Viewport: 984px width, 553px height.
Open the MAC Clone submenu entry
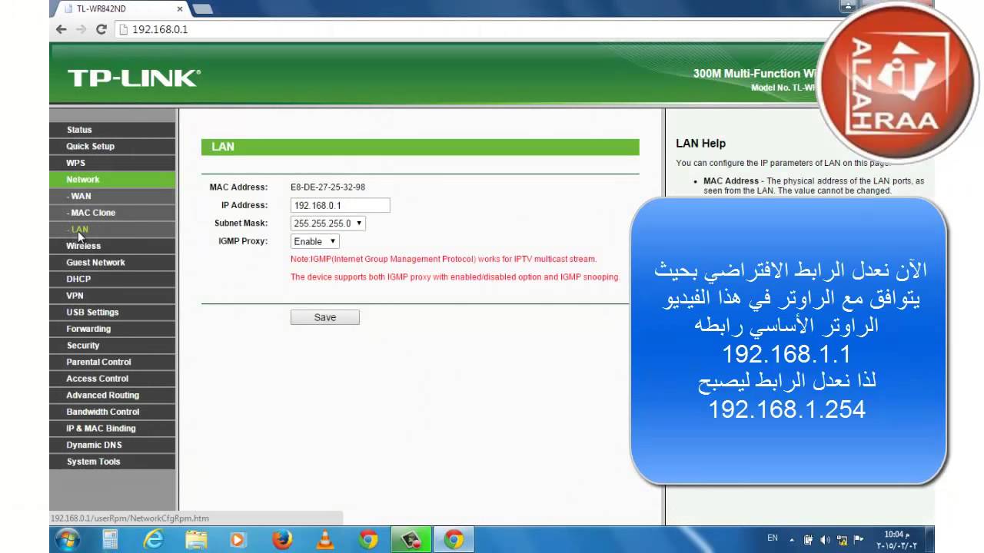coord(112,213)
